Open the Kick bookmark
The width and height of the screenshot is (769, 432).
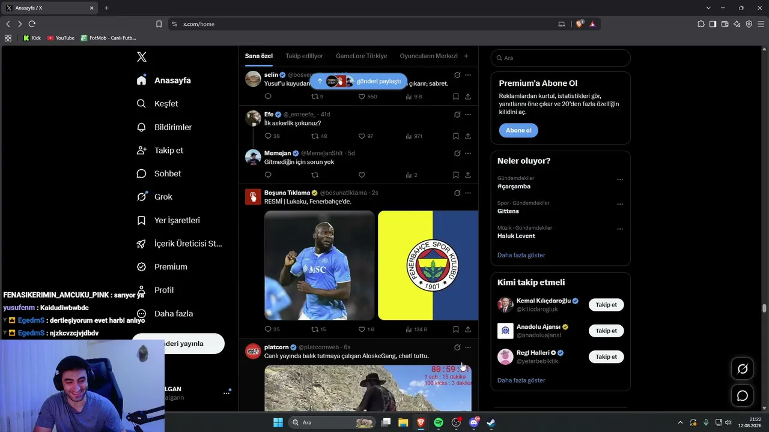tap(32, 38)
